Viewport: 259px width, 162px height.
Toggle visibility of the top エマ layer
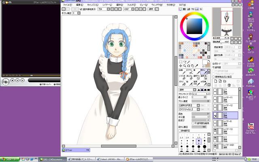pyautogui.click(x=215, y=90)
